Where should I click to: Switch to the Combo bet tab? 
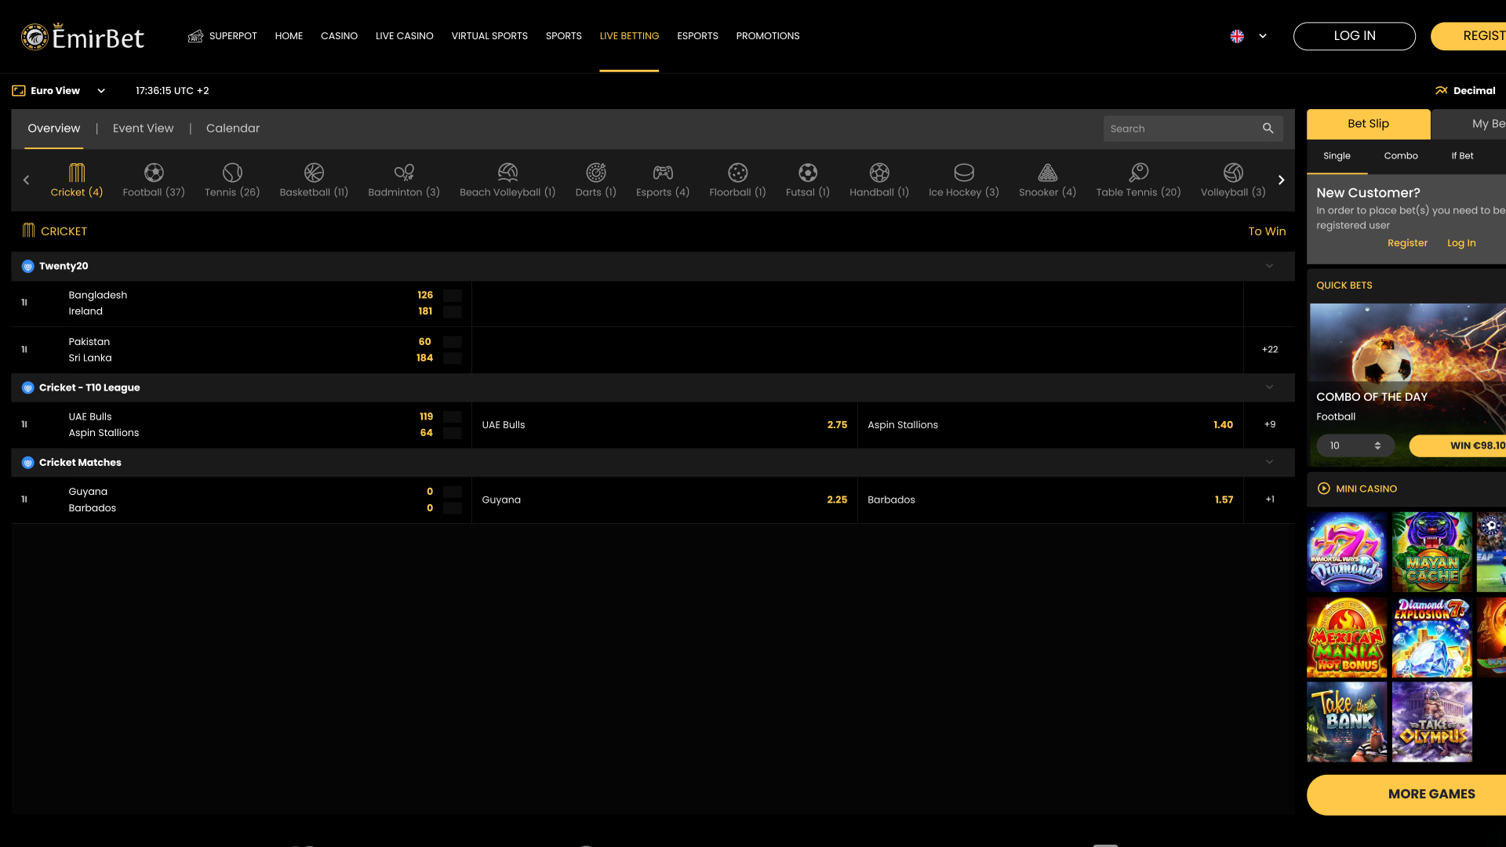(x=1401, y=155)
